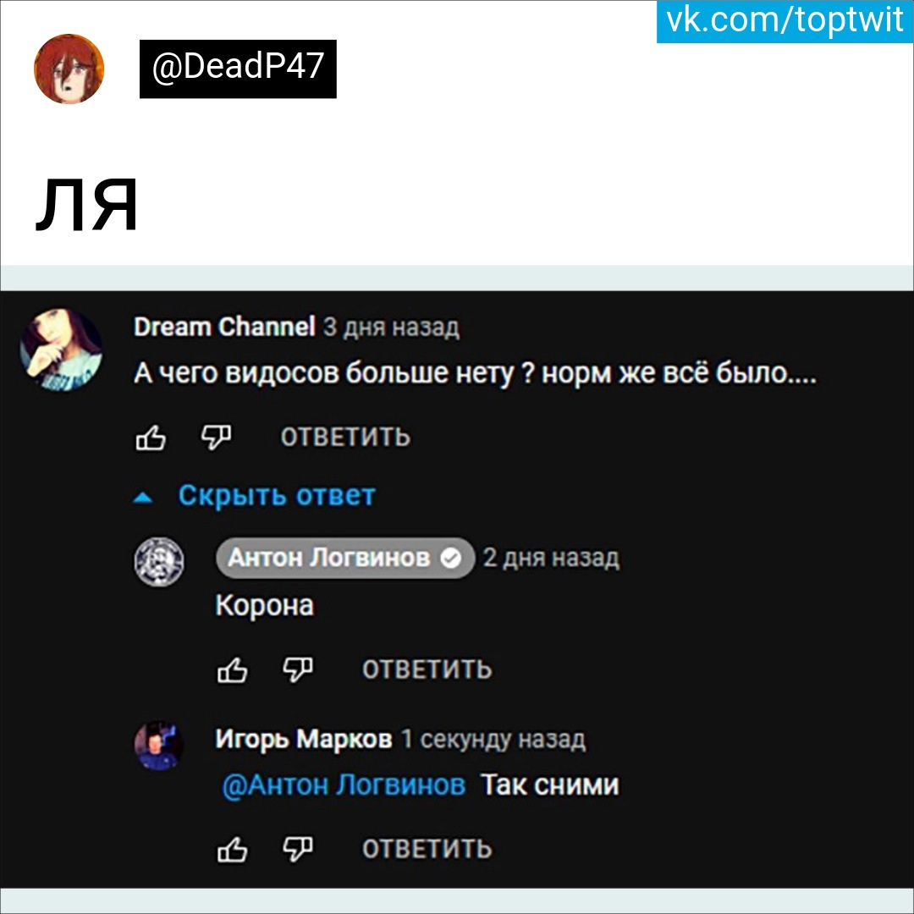Click ОТВЕТИТЬ under the 'Корона' reply

coord(427,669)
